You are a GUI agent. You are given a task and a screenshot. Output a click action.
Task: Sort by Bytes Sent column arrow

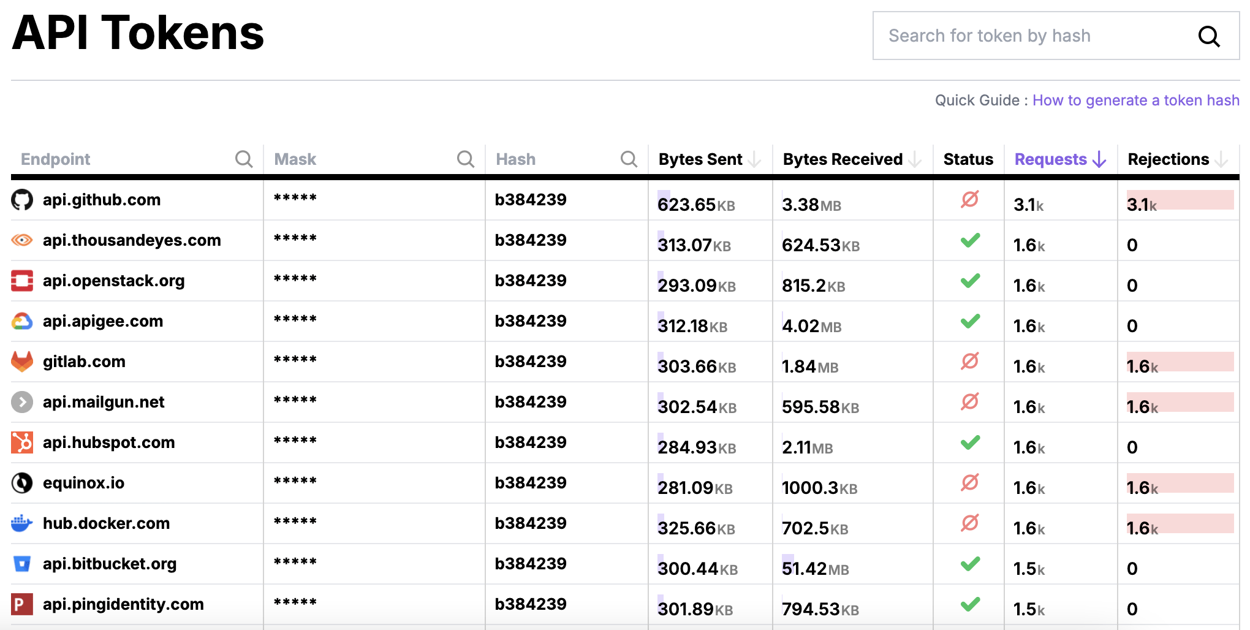pyautogui.click(x=755, y=160)
